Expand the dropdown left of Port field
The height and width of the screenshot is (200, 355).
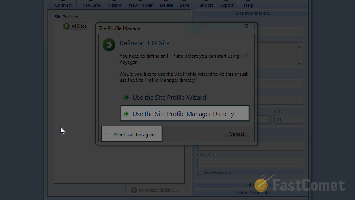[267, 120]
